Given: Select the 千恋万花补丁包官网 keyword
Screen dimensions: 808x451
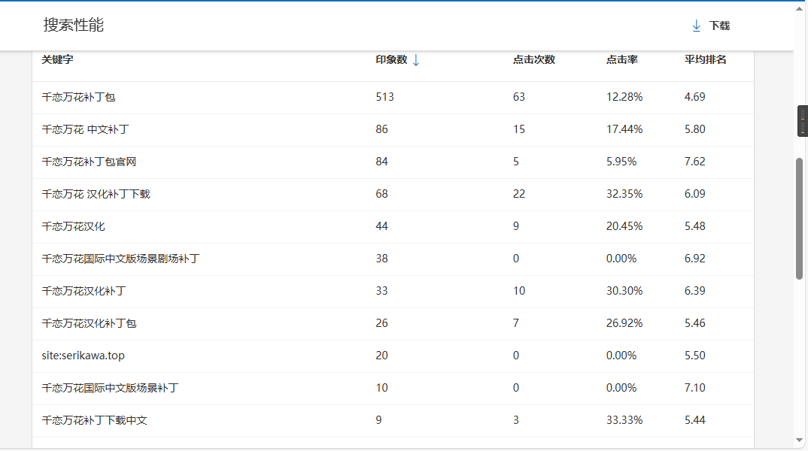Looking at the screenshot, I should 89,162.
